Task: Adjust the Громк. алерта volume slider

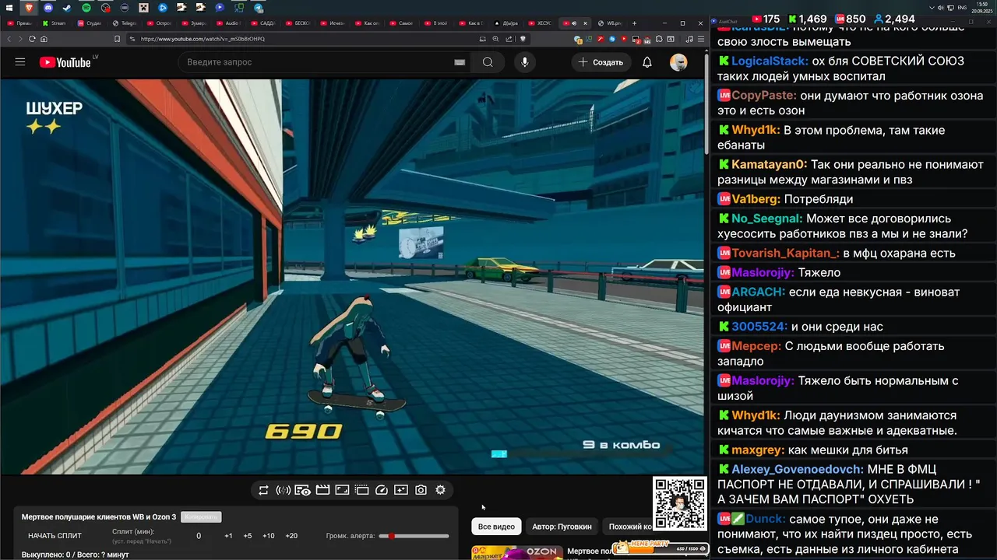Action: tap(414, 536)
